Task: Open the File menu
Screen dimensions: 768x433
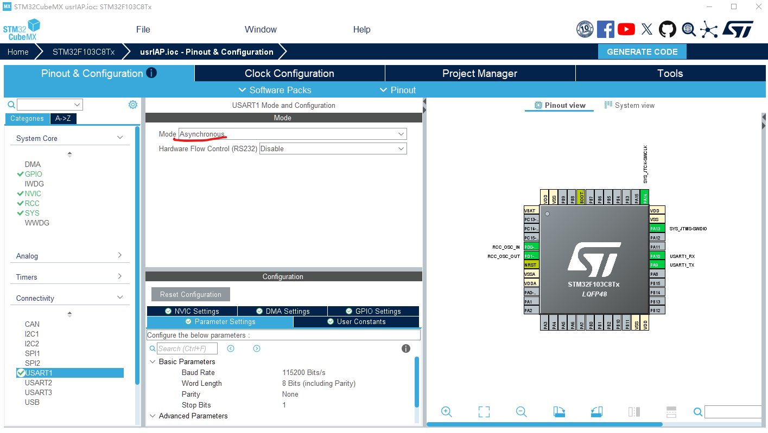Action: [143, 29]
